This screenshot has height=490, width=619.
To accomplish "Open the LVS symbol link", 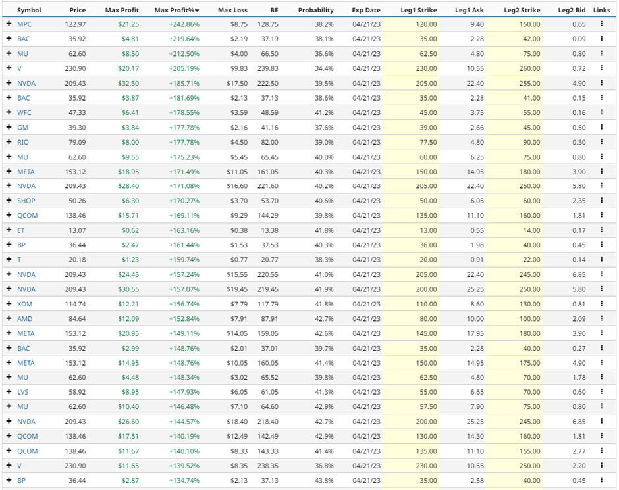I will tap(22, 392).
